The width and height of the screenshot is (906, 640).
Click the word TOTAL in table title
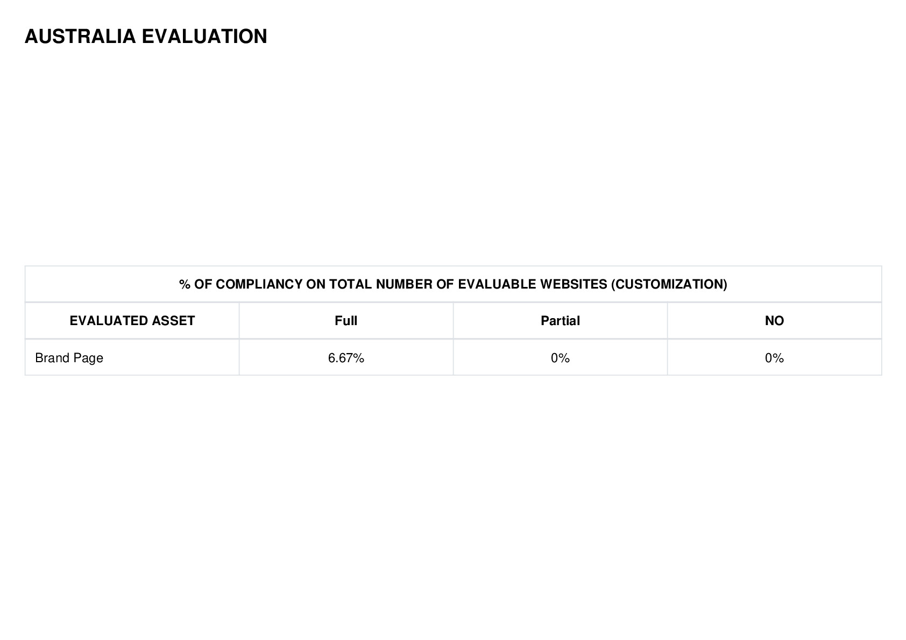pyautogui.click(x=351, y=284)
